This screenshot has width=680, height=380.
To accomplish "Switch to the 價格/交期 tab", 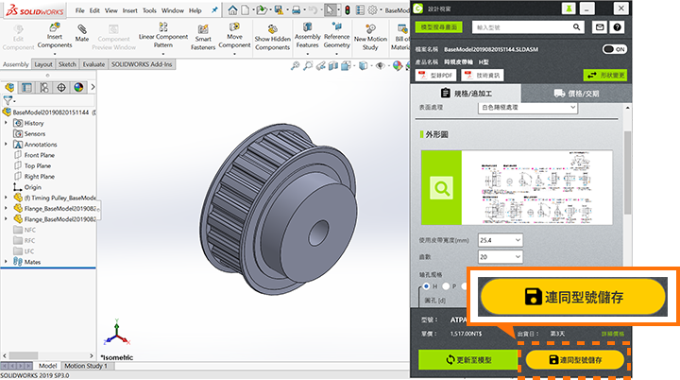I will pos(576,93).
